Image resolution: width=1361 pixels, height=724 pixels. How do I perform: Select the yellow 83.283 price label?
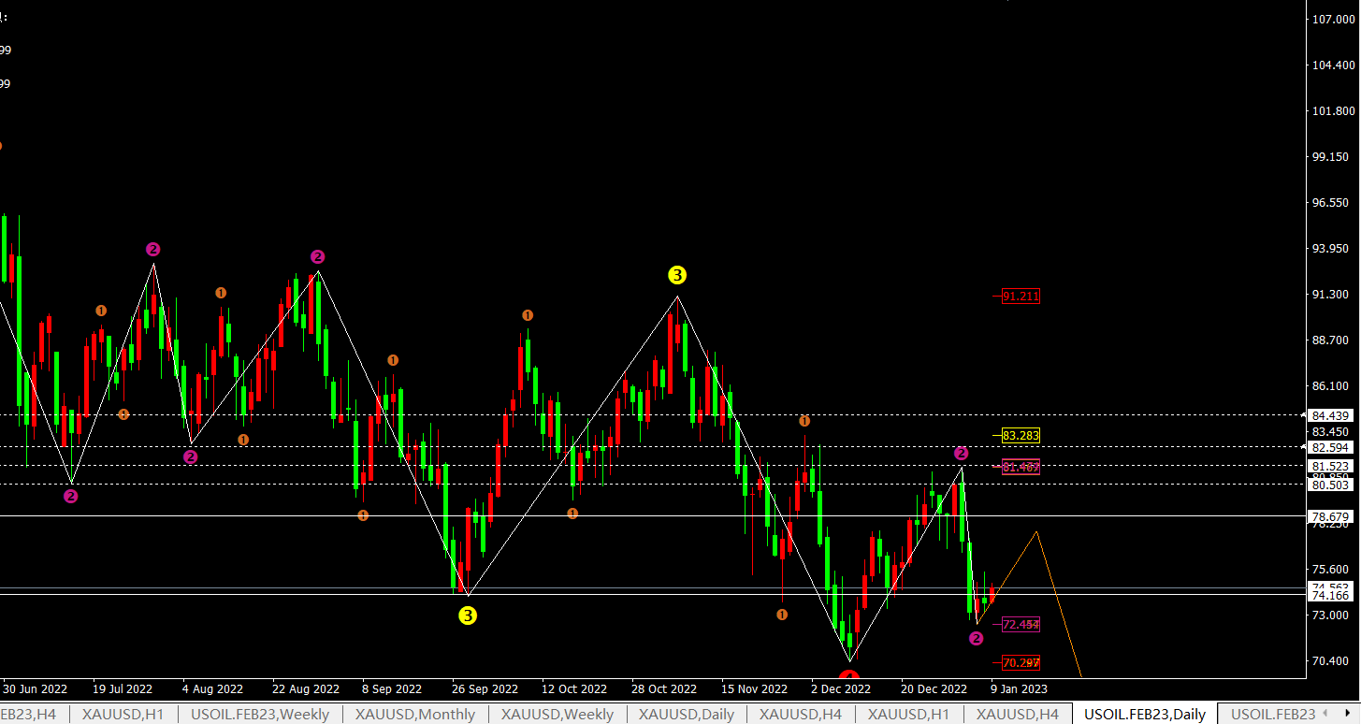point(1021,436)
